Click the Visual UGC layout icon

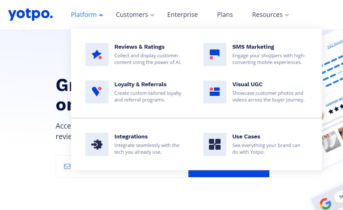point(215,92)
